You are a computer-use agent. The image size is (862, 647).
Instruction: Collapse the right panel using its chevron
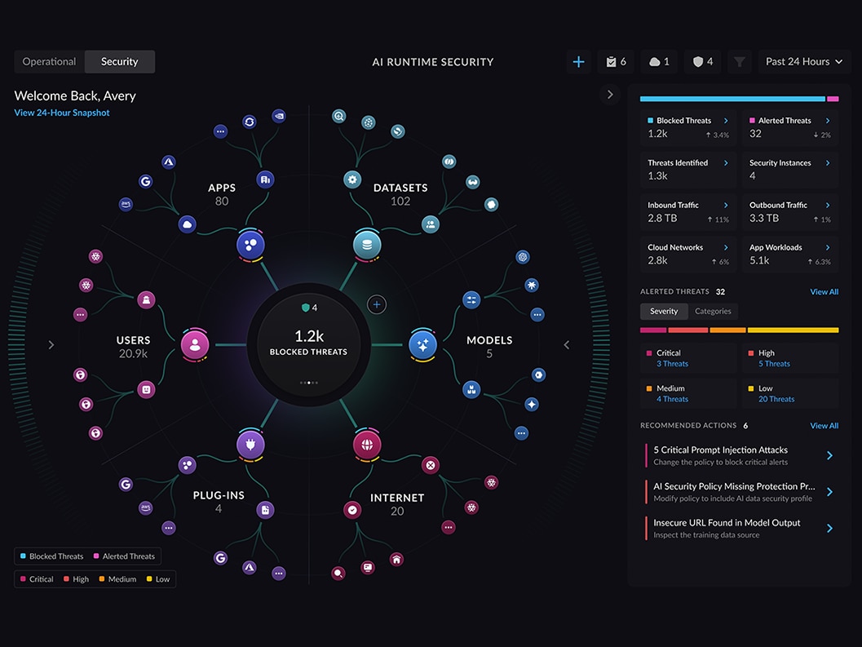coord(610,94)
